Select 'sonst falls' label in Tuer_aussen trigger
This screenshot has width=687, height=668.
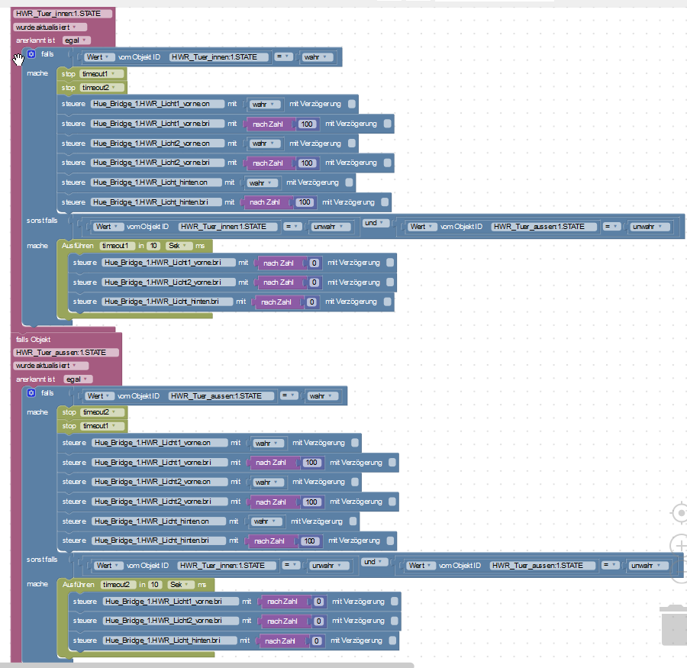42,560
